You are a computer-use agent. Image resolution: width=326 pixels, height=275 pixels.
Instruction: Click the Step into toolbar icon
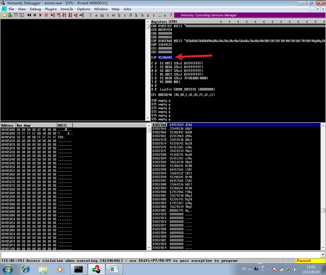click(53, 15)
